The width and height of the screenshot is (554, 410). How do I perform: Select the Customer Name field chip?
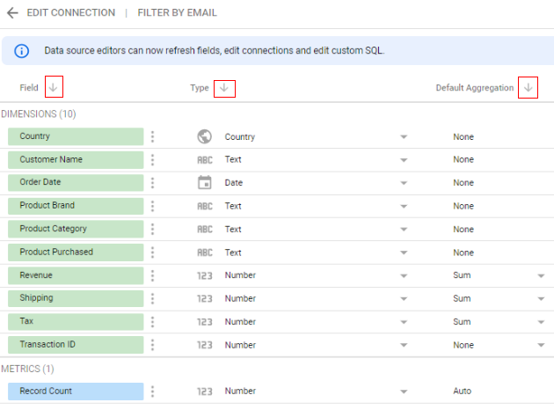coord(76,160)
